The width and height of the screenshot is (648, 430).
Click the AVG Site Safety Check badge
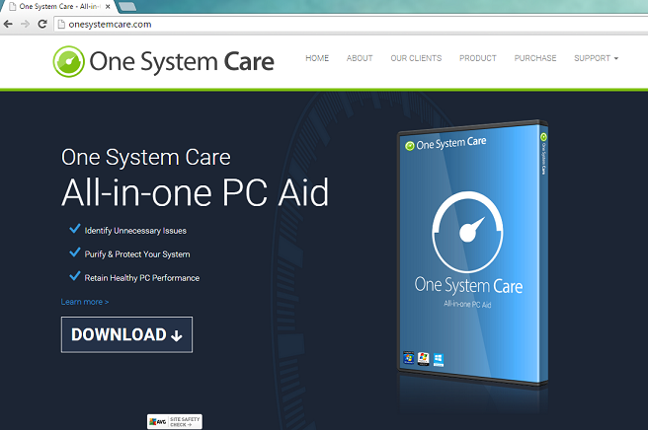pos(174,421)
